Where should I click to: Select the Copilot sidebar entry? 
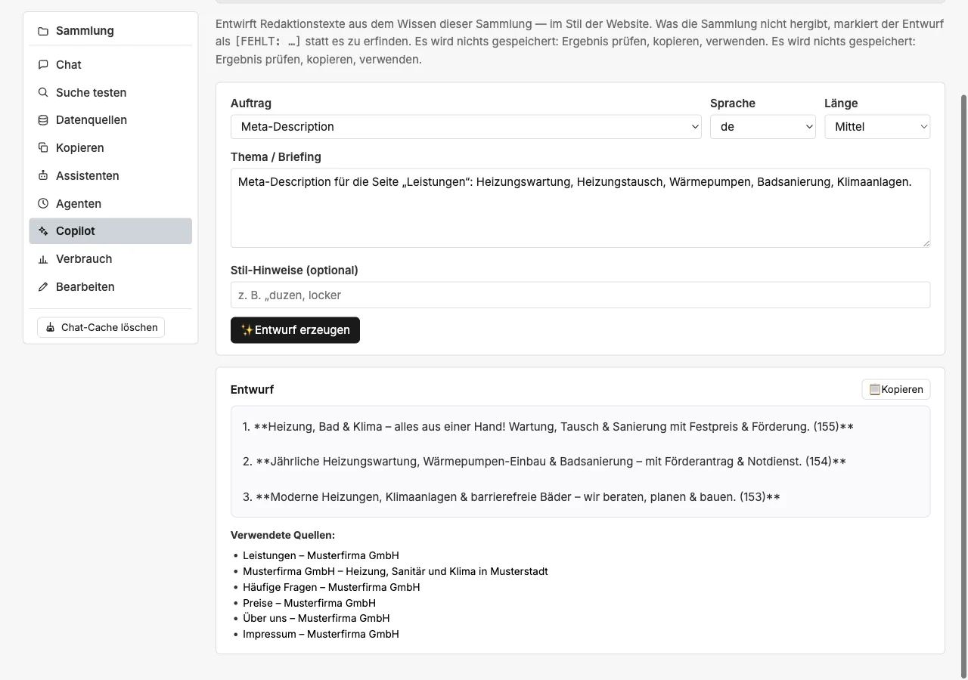click(x=110, y=231)
